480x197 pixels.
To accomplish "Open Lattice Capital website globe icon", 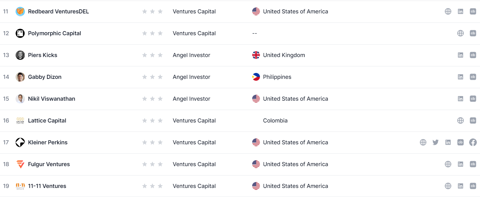I will pos(460,121).
